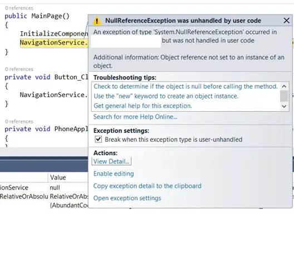The width and height of the screenshot is (294, 253).
Task: Click Search for more Help Online
Action: [x=135, y=117]
